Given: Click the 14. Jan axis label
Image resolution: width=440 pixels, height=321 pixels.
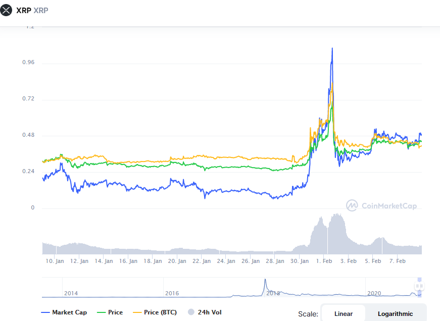Looking at the screenshot, I should [x=104, y=261].
